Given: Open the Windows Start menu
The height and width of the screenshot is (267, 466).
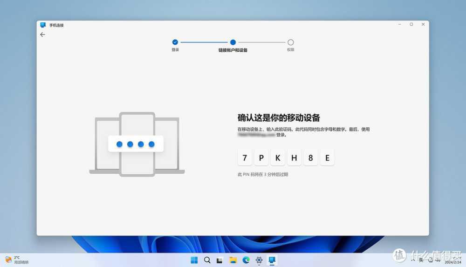Looking at the screenshot, I should coord(194,260).
